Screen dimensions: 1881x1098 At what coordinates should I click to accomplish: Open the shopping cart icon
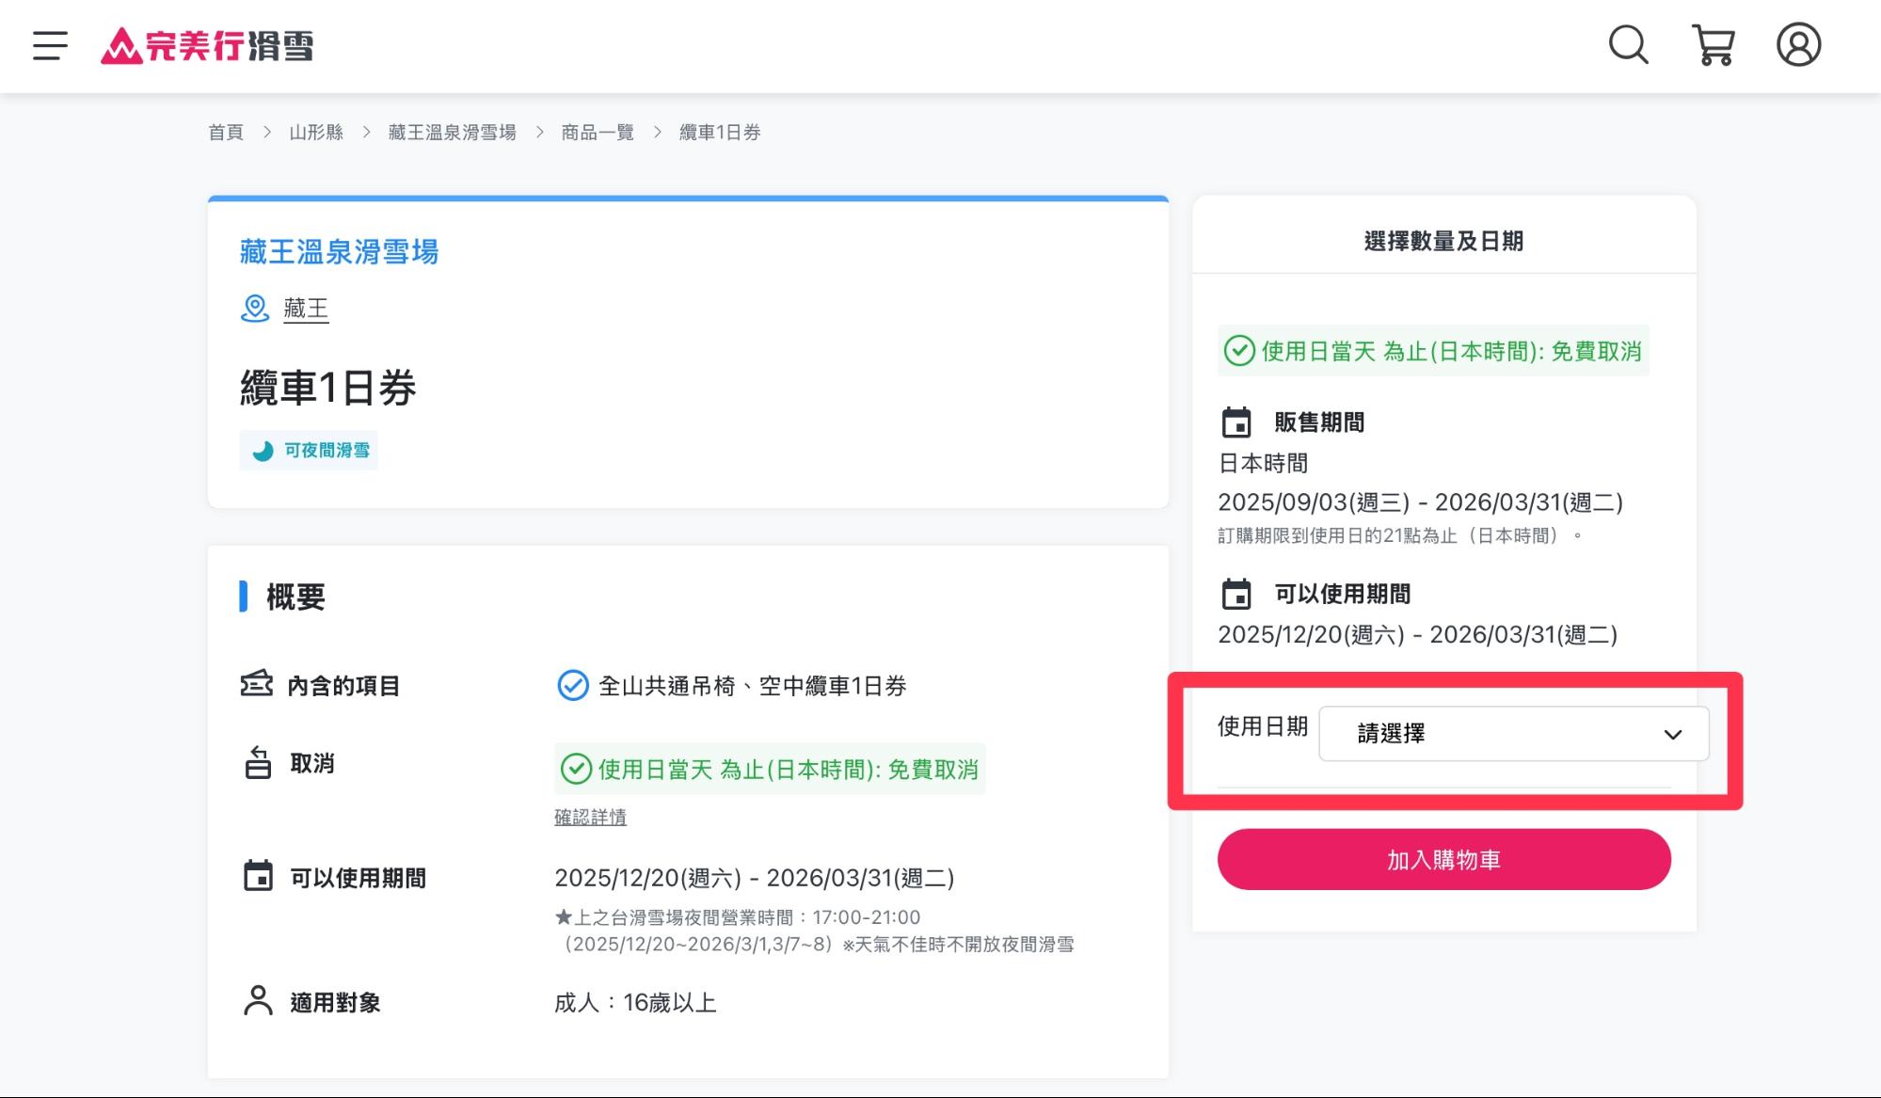1713,43
